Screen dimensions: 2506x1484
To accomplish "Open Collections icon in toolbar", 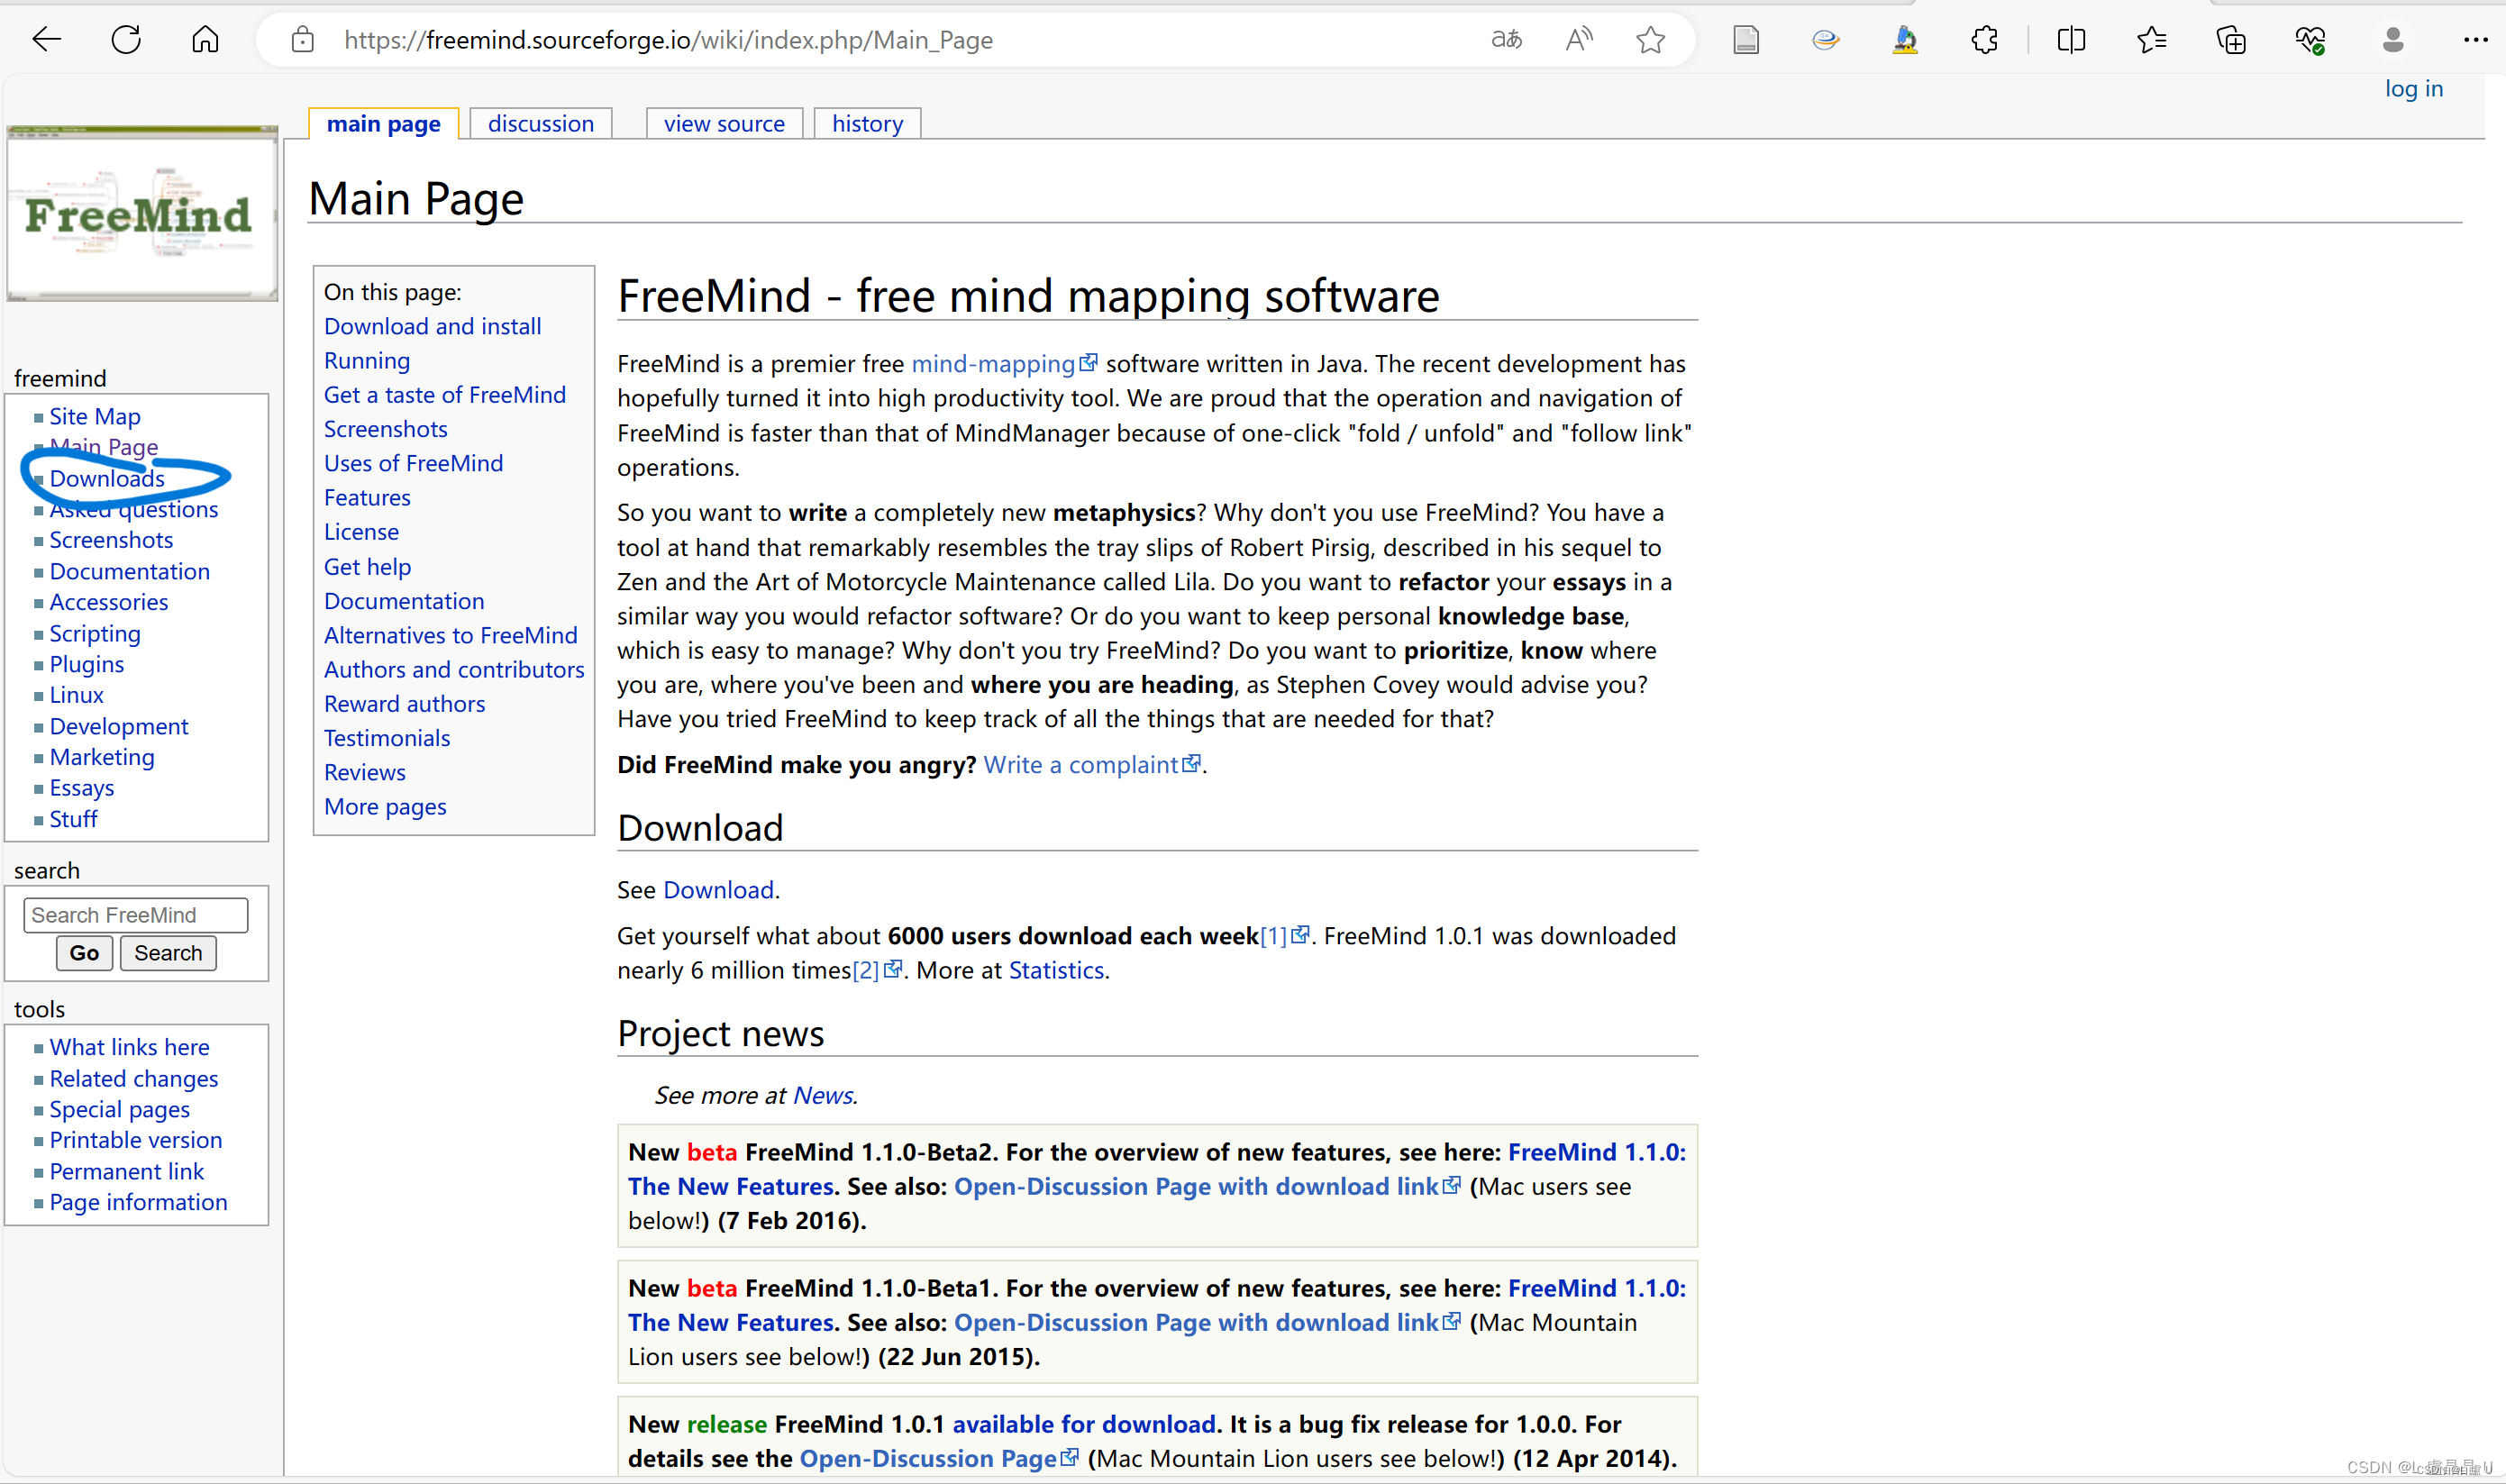I will click(x=2231, y=40).
